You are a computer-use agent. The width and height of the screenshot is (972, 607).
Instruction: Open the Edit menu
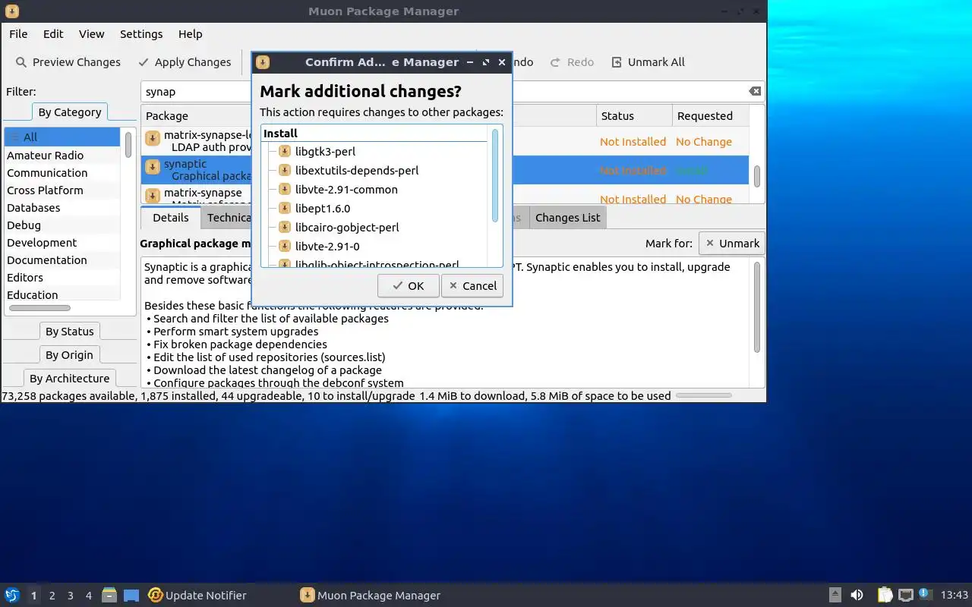coord(53,33)
